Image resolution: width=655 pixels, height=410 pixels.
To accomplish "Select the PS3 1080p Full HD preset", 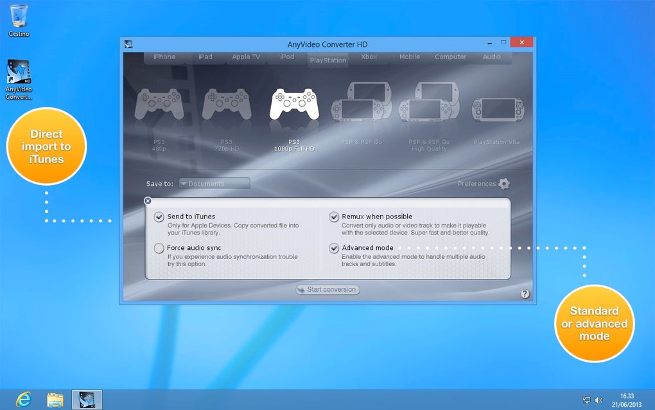I will (x=294, y=105).
